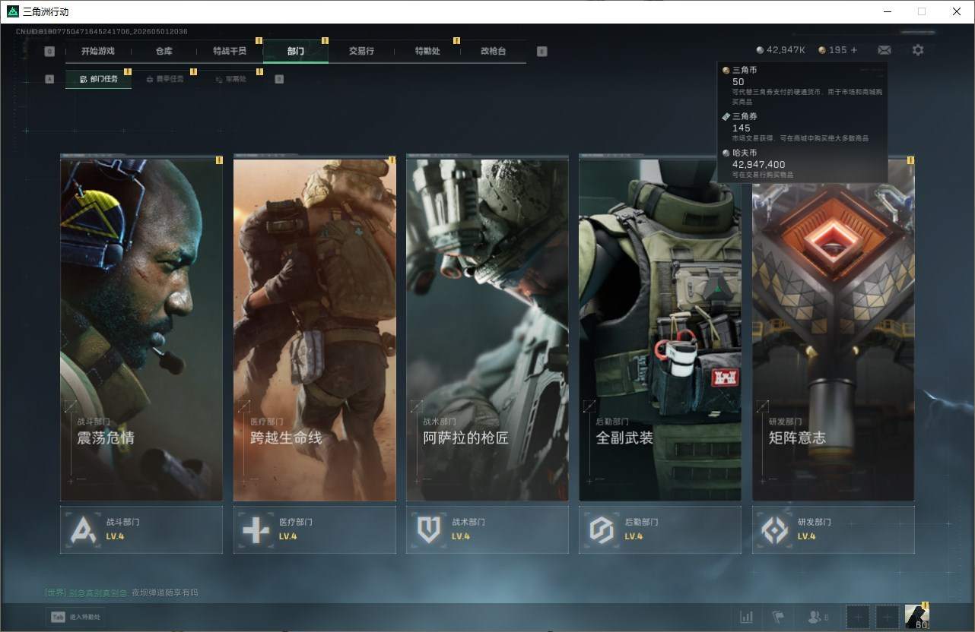Click the 三角洲行动 window title icon
This screenshot has width=975, height=632.
coord(12,11)
